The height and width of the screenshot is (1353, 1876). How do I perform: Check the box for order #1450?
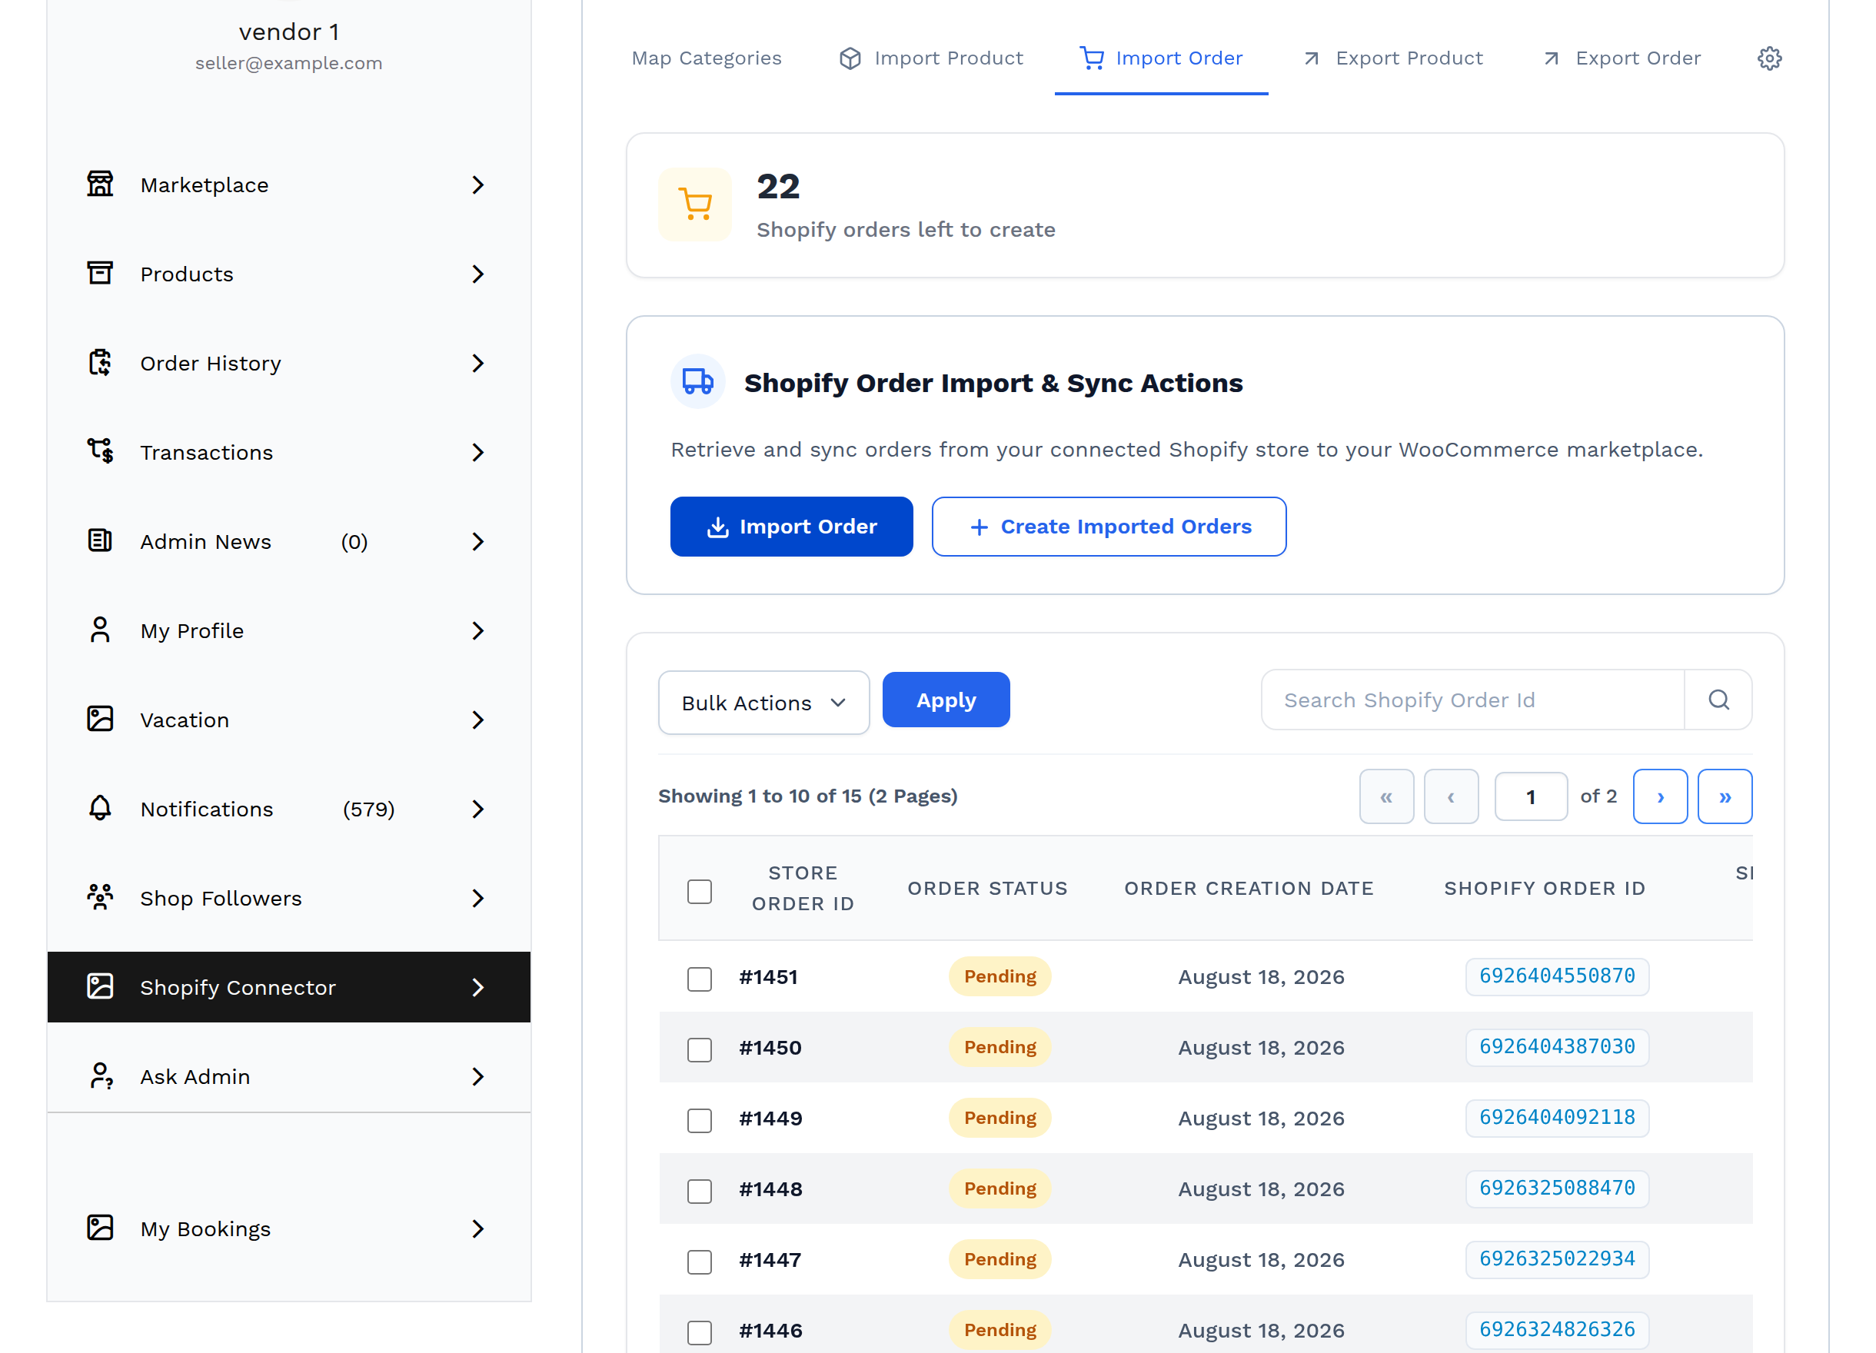pyautogui.click(x=700, y=1049)
